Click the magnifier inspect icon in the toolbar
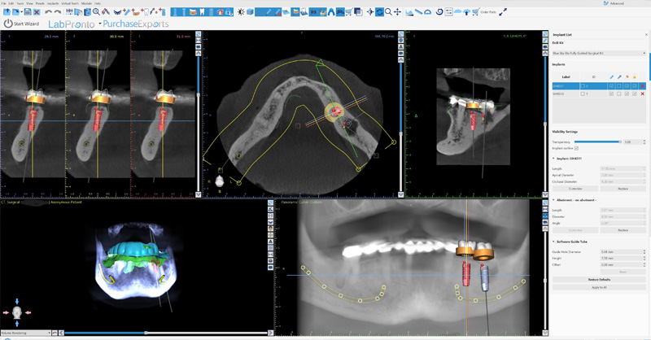 pyautogui.click(x=96, y=12)
